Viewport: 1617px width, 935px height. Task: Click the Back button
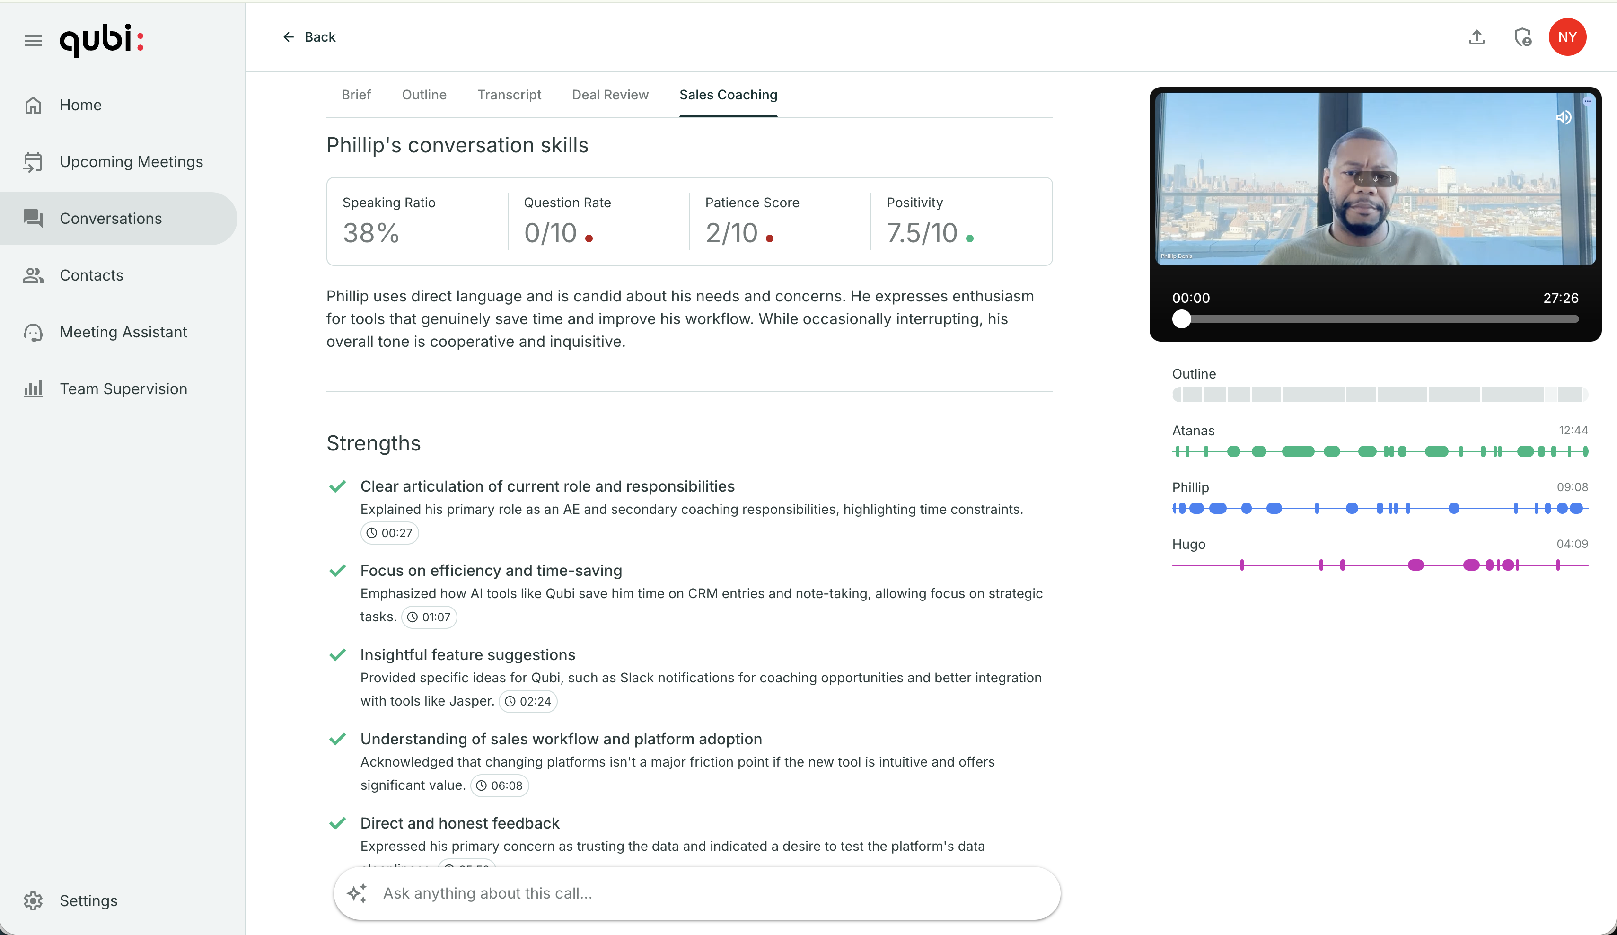point(310,36)
